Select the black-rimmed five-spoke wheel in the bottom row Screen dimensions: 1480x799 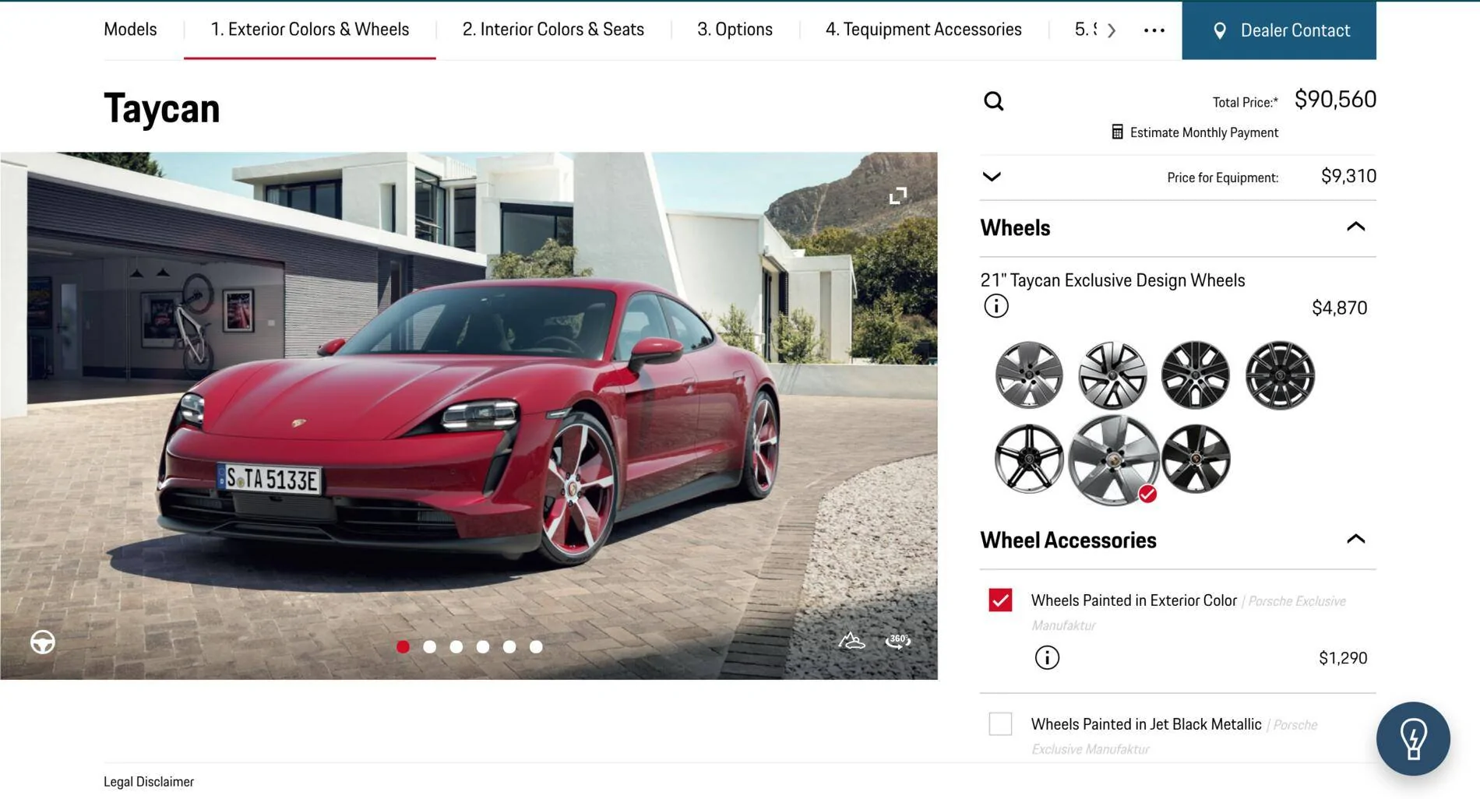(x=1028, y=459)
